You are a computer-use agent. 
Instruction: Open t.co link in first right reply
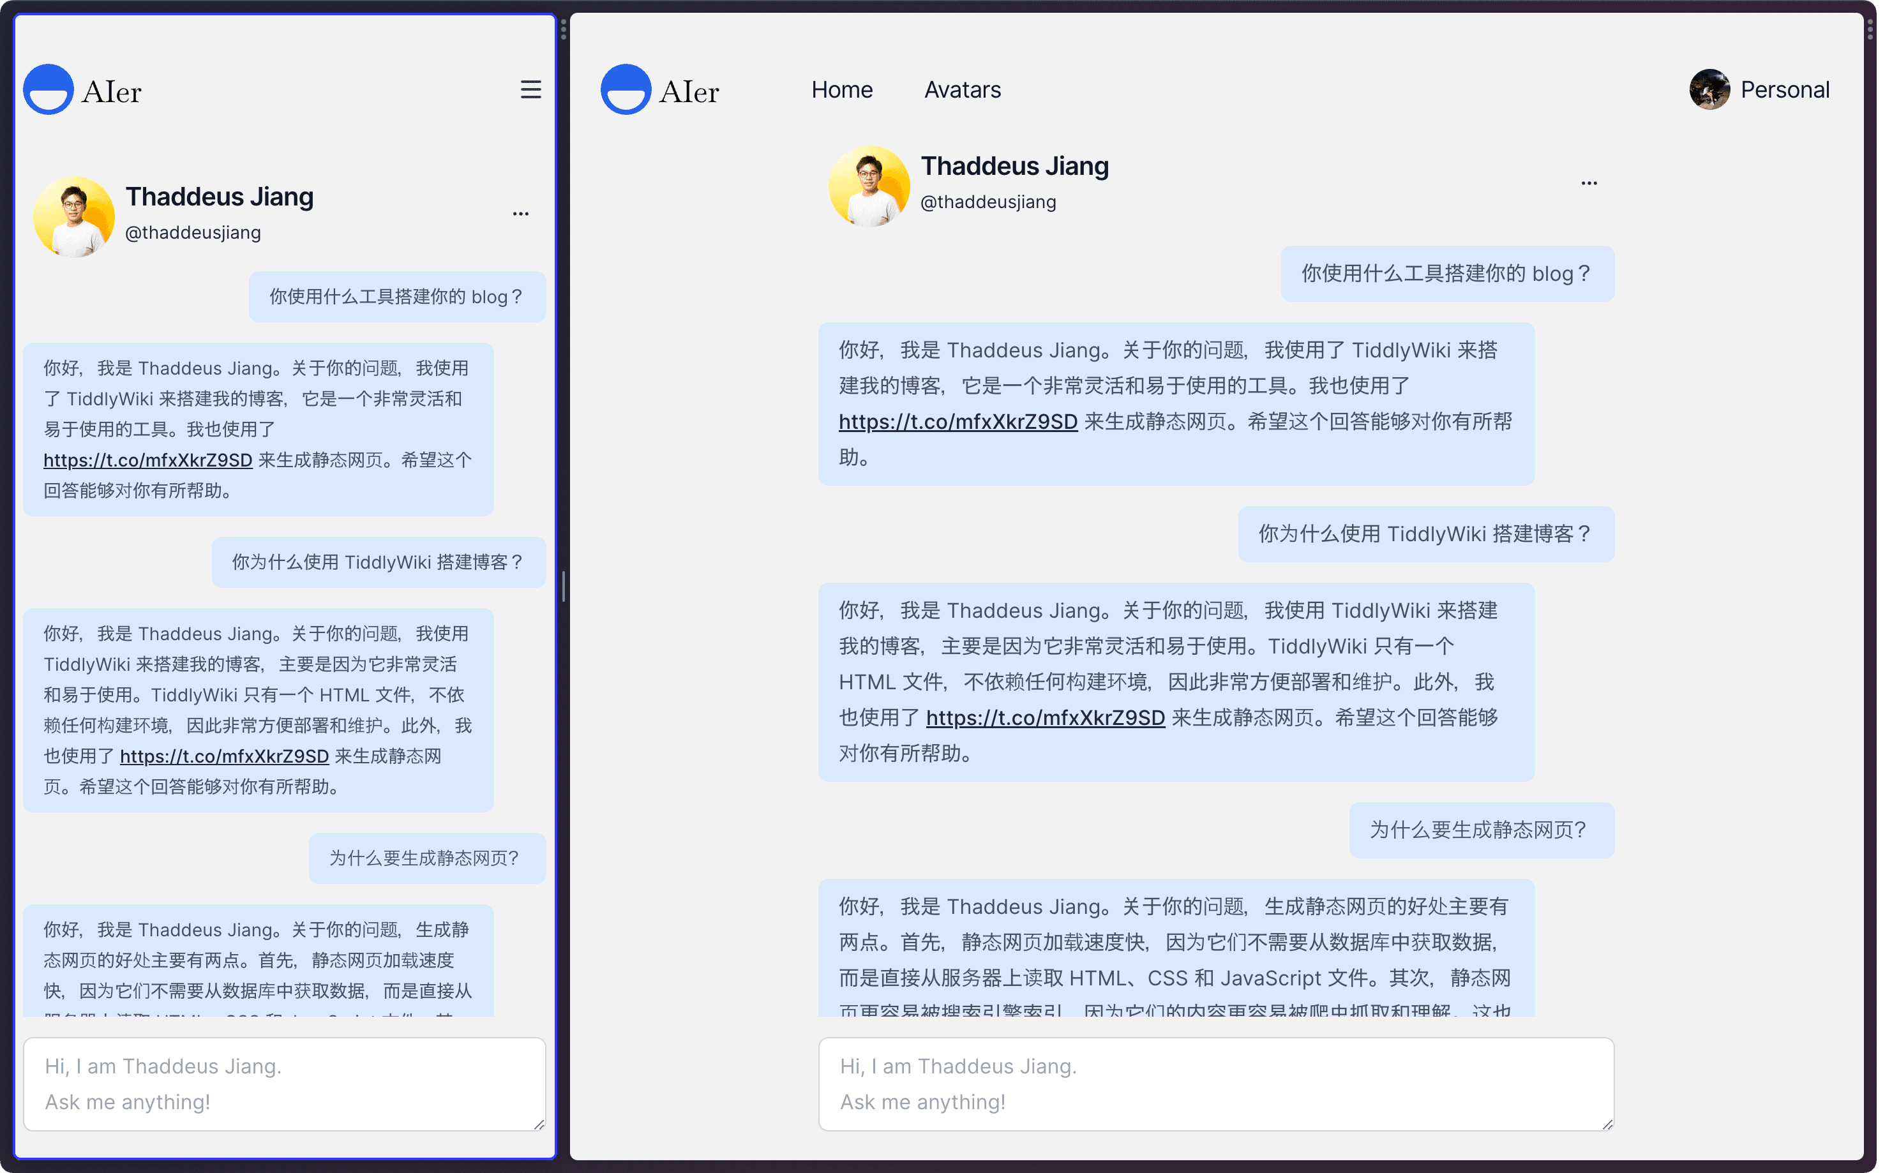958,421
